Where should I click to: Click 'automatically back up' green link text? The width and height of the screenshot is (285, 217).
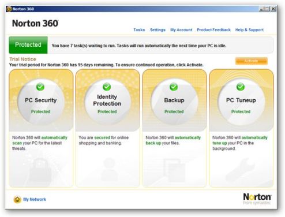tap(173, 140)
